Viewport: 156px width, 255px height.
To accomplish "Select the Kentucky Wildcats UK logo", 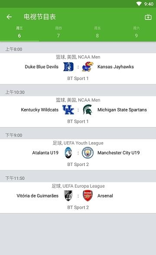I will [68, 110].
